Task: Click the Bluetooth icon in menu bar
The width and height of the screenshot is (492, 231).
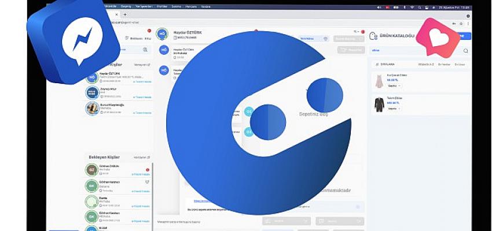Action: pyautogui.click(x=405, y=7)
